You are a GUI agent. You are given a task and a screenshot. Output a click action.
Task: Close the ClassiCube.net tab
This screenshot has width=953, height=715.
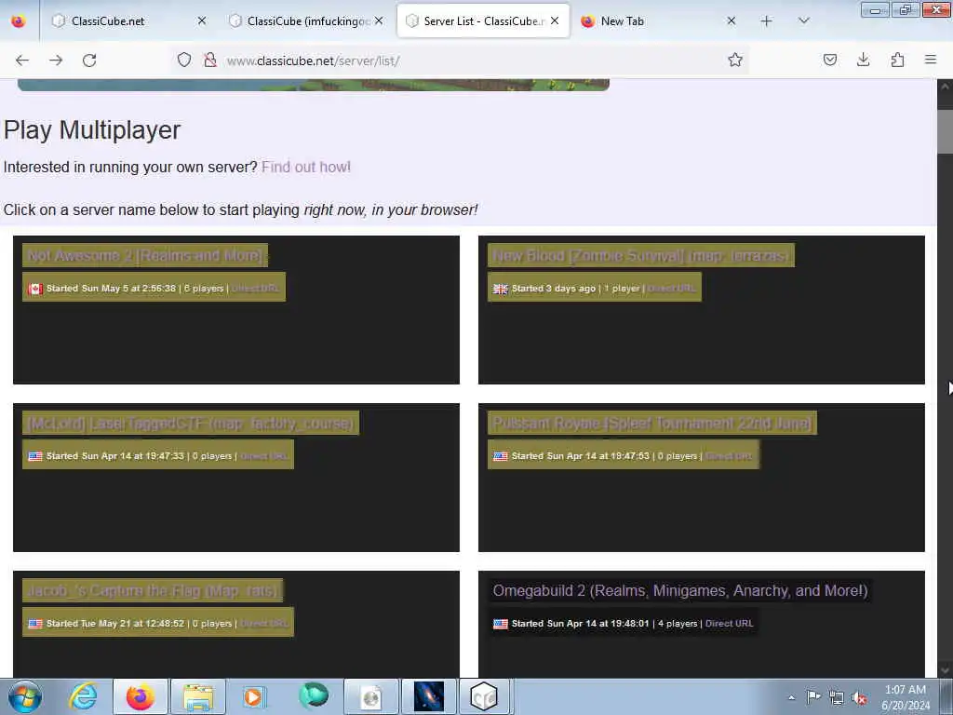pyautogui.click(x=202, y=21)
